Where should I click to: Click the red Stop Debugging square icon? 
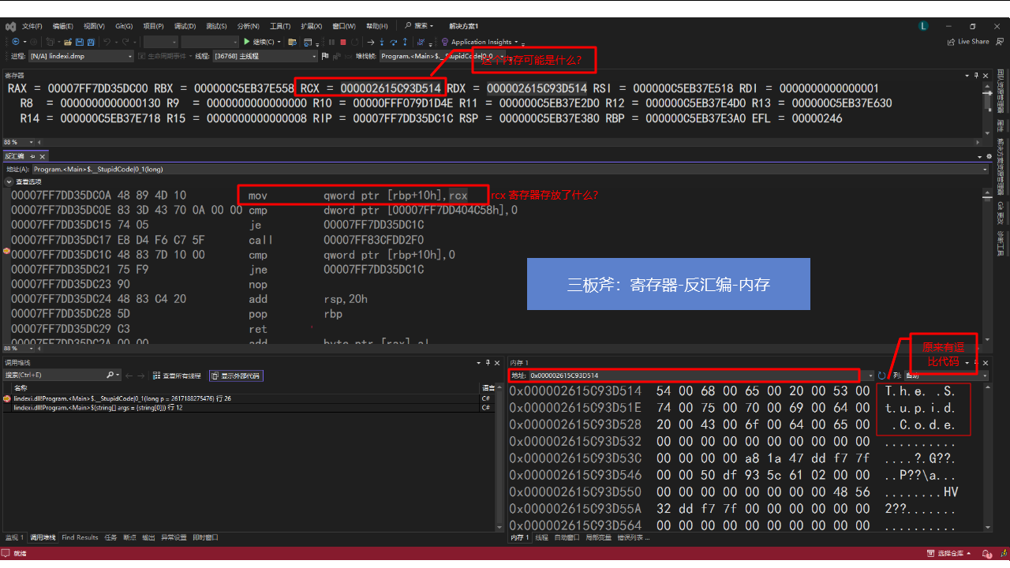(x=343, y=42)
